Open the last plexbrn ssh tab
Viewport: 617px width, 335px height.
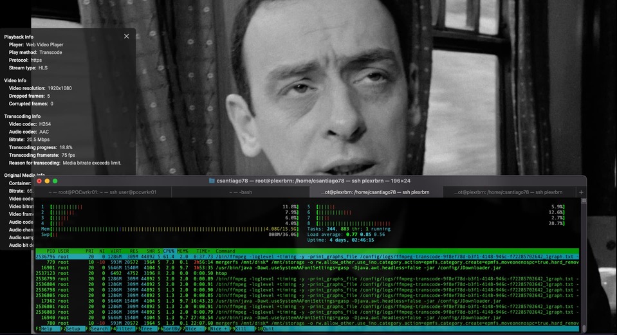point(510,192)
